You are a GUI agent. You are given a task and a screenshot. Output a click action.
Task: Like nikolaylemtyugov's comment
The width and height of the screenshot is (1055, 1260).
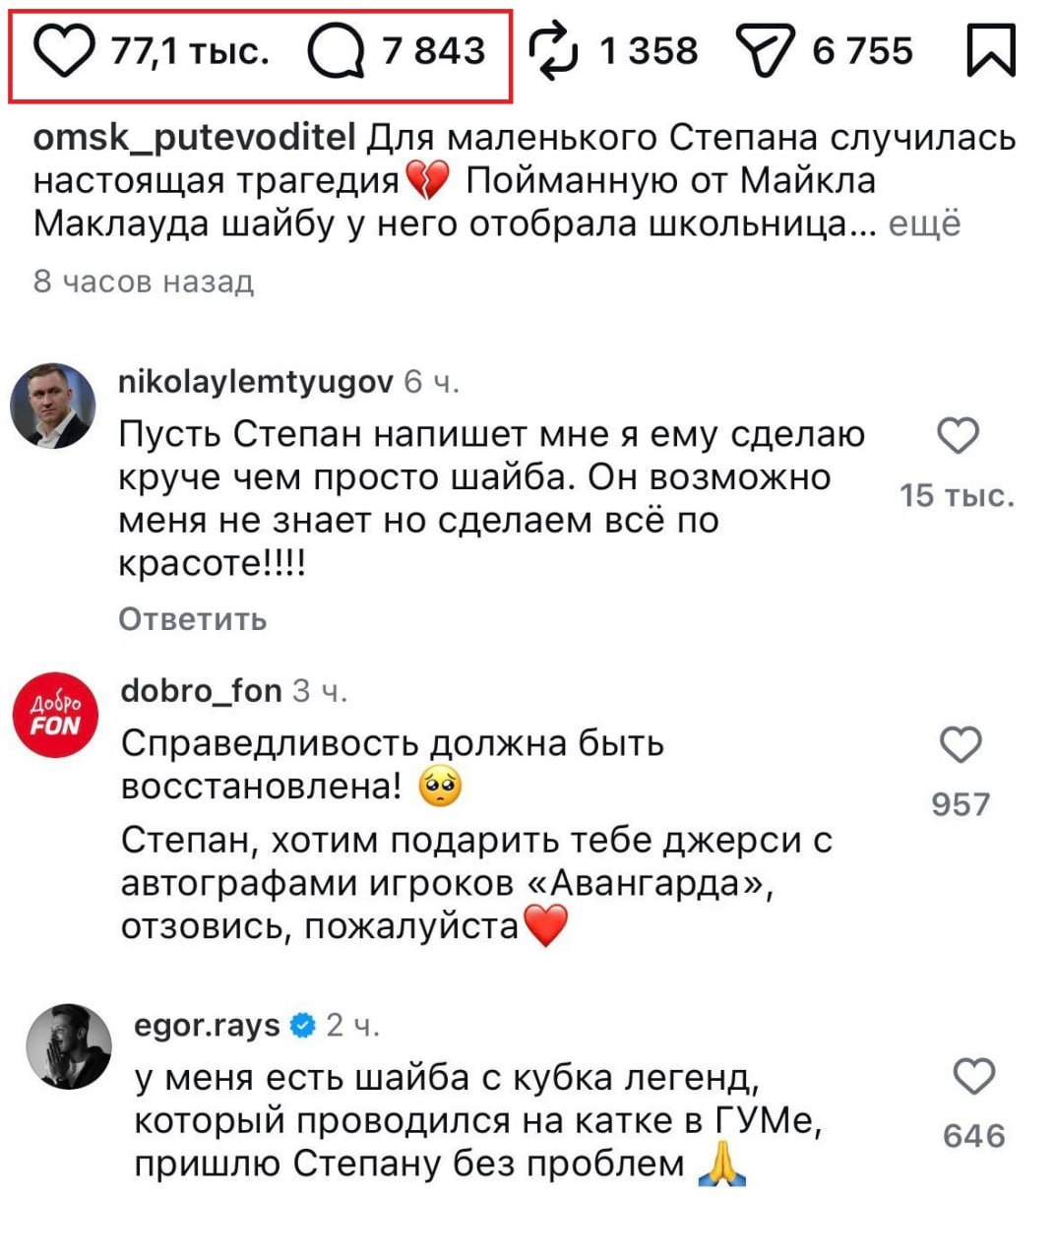point(958,436)
